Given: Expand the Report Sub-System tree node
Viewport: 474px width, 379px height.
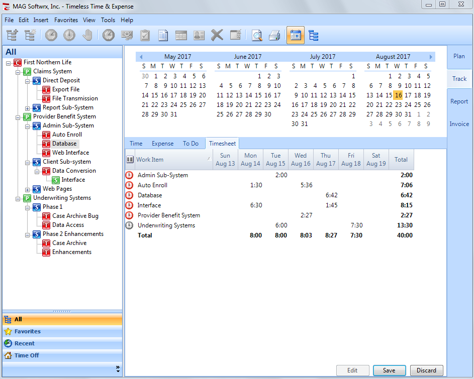Looking at the screenshot, I should click(x=27, y=108).
